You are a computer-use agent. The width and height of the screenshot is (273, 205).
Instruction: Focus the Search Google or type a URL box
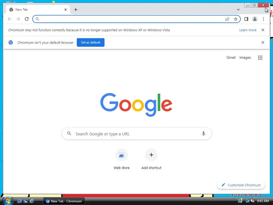coord(136,134)
